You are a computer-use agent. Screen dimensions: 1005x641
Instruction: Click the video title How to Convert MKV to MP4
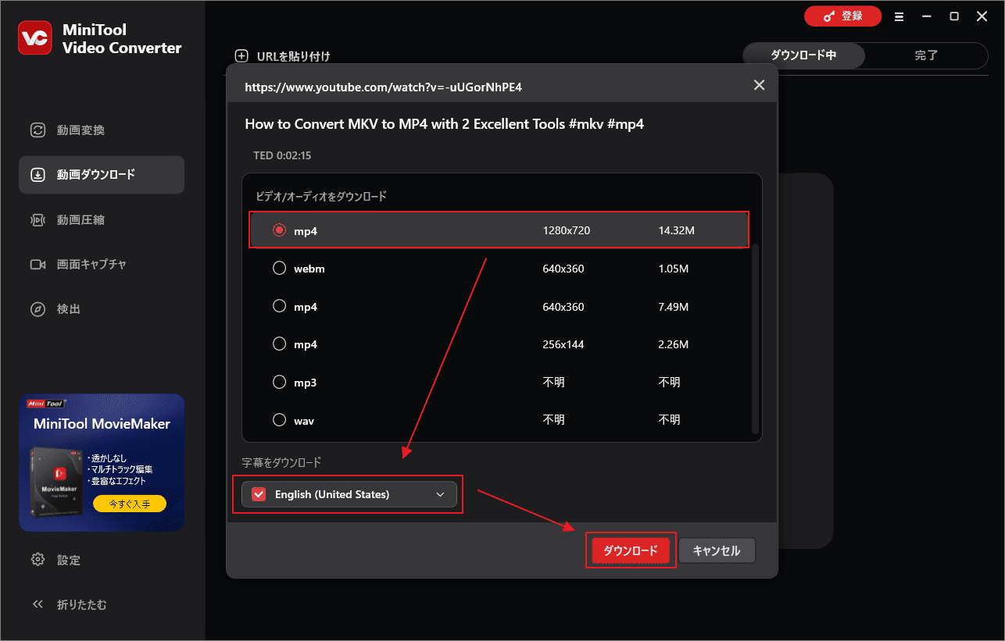tap(444, 123)
